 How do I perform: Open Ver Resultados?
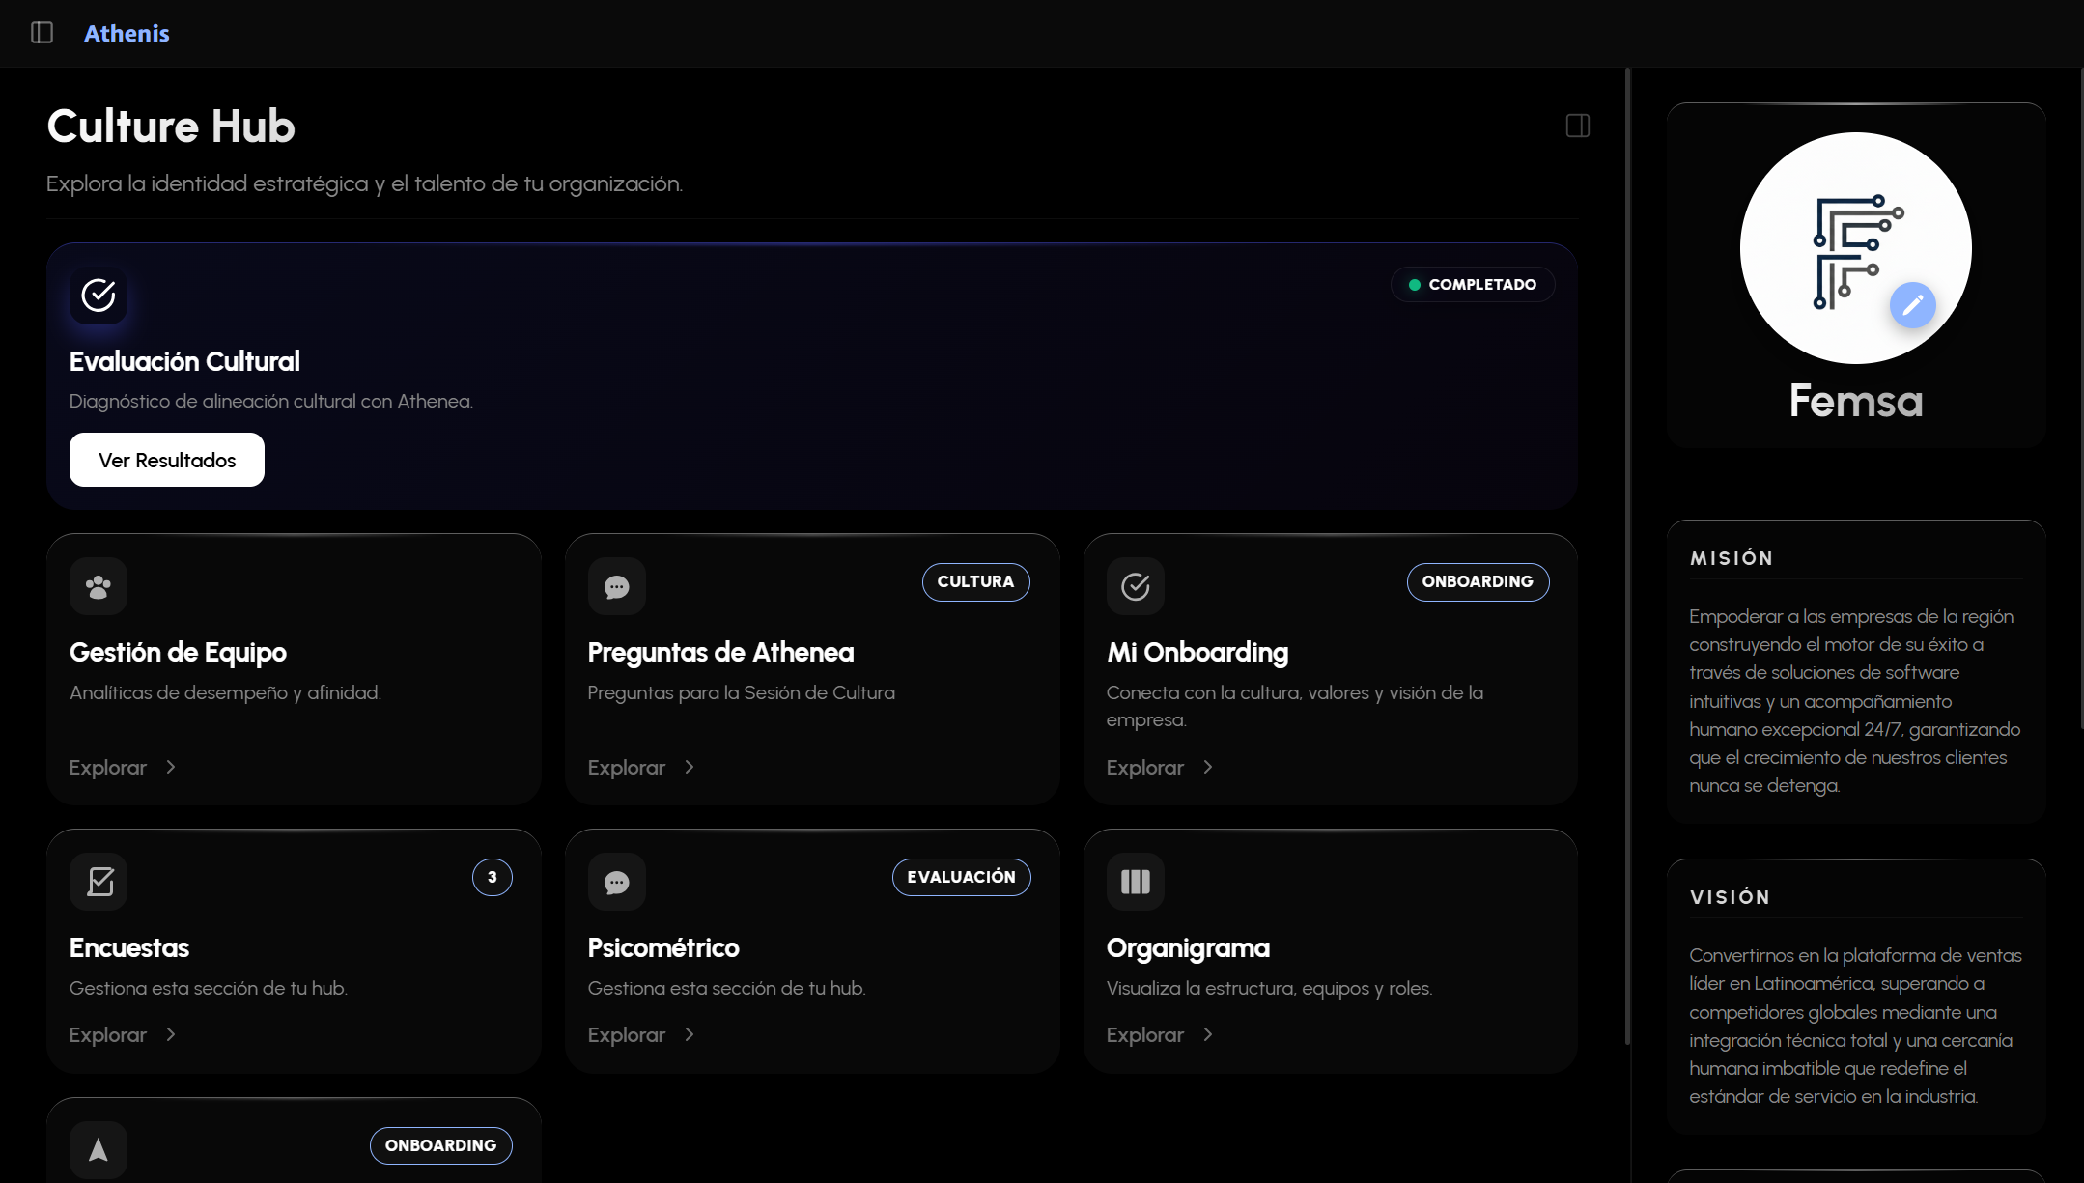(x=167, y=460)
